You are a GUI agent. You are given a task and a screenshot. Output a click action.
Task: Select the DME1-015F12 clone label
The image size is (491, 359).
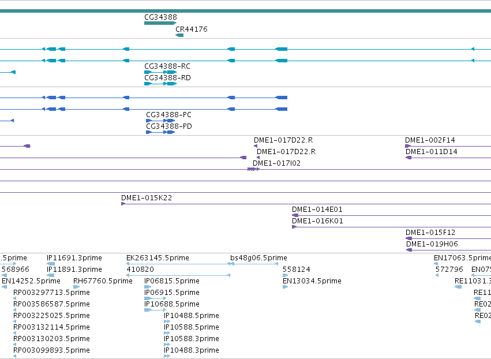[430, 233]
